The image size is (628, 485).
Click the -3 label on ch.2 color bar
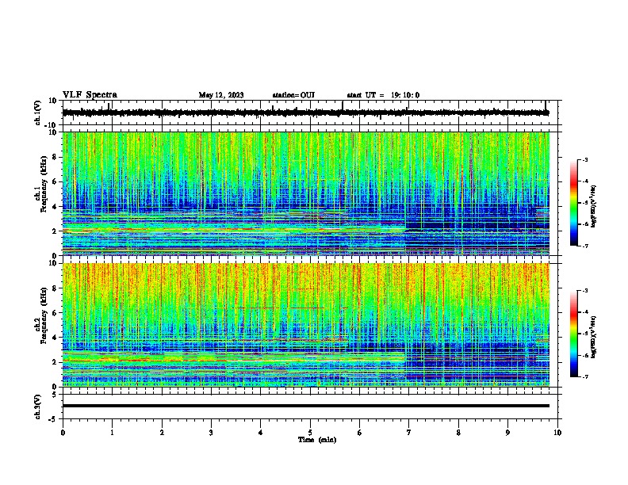tap(584, 291)
